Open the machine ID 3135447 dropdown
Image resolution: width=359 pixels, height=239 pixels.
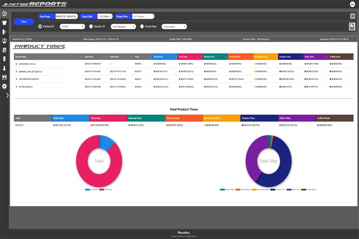click(x=72, y=27)
